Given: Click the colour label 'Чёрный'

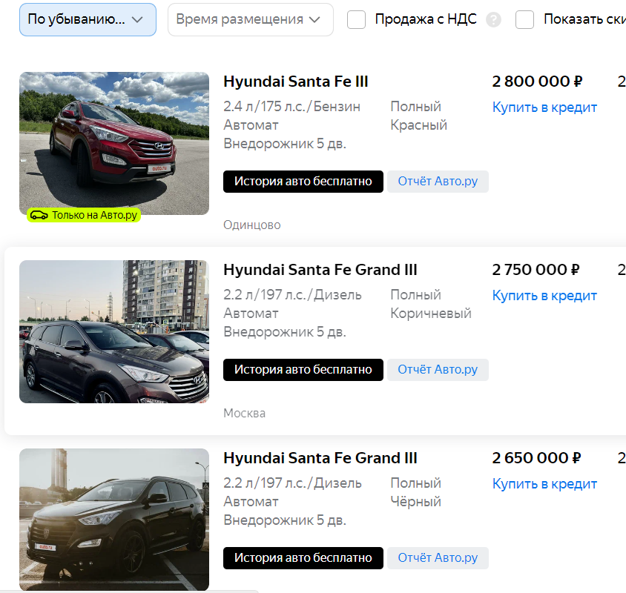Looking at the screenshot, I should 415,502.
